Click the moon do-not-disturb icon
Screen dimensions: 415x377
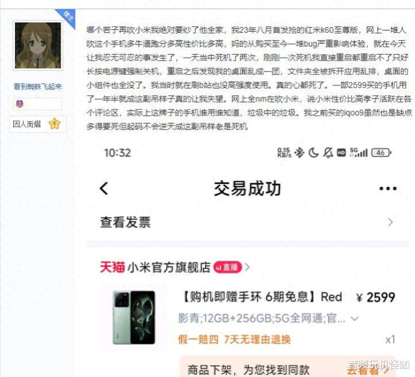click(x=314, y=153)
